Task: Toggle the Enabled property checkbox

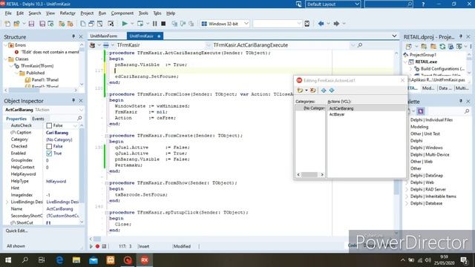Action: click(49, 154)
